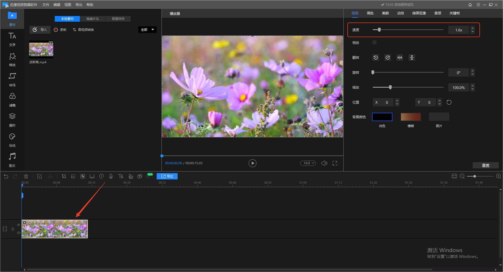Click the zoom-to-fit timeline icon
Screen dimensions: 503x272
pos(454,176)
